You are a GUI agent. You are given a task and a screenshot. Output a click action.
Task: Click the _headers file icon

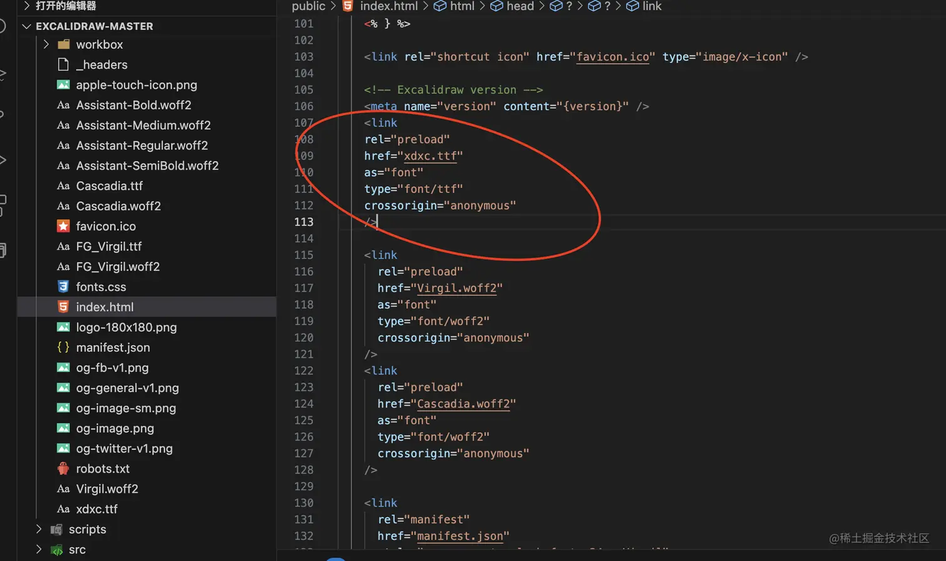[x=63, y=64]
